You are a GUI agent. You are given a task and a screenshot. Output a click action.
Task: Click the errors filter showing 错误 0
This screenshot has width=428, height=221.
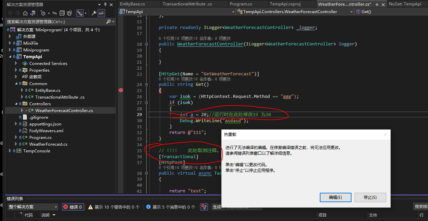73,207
